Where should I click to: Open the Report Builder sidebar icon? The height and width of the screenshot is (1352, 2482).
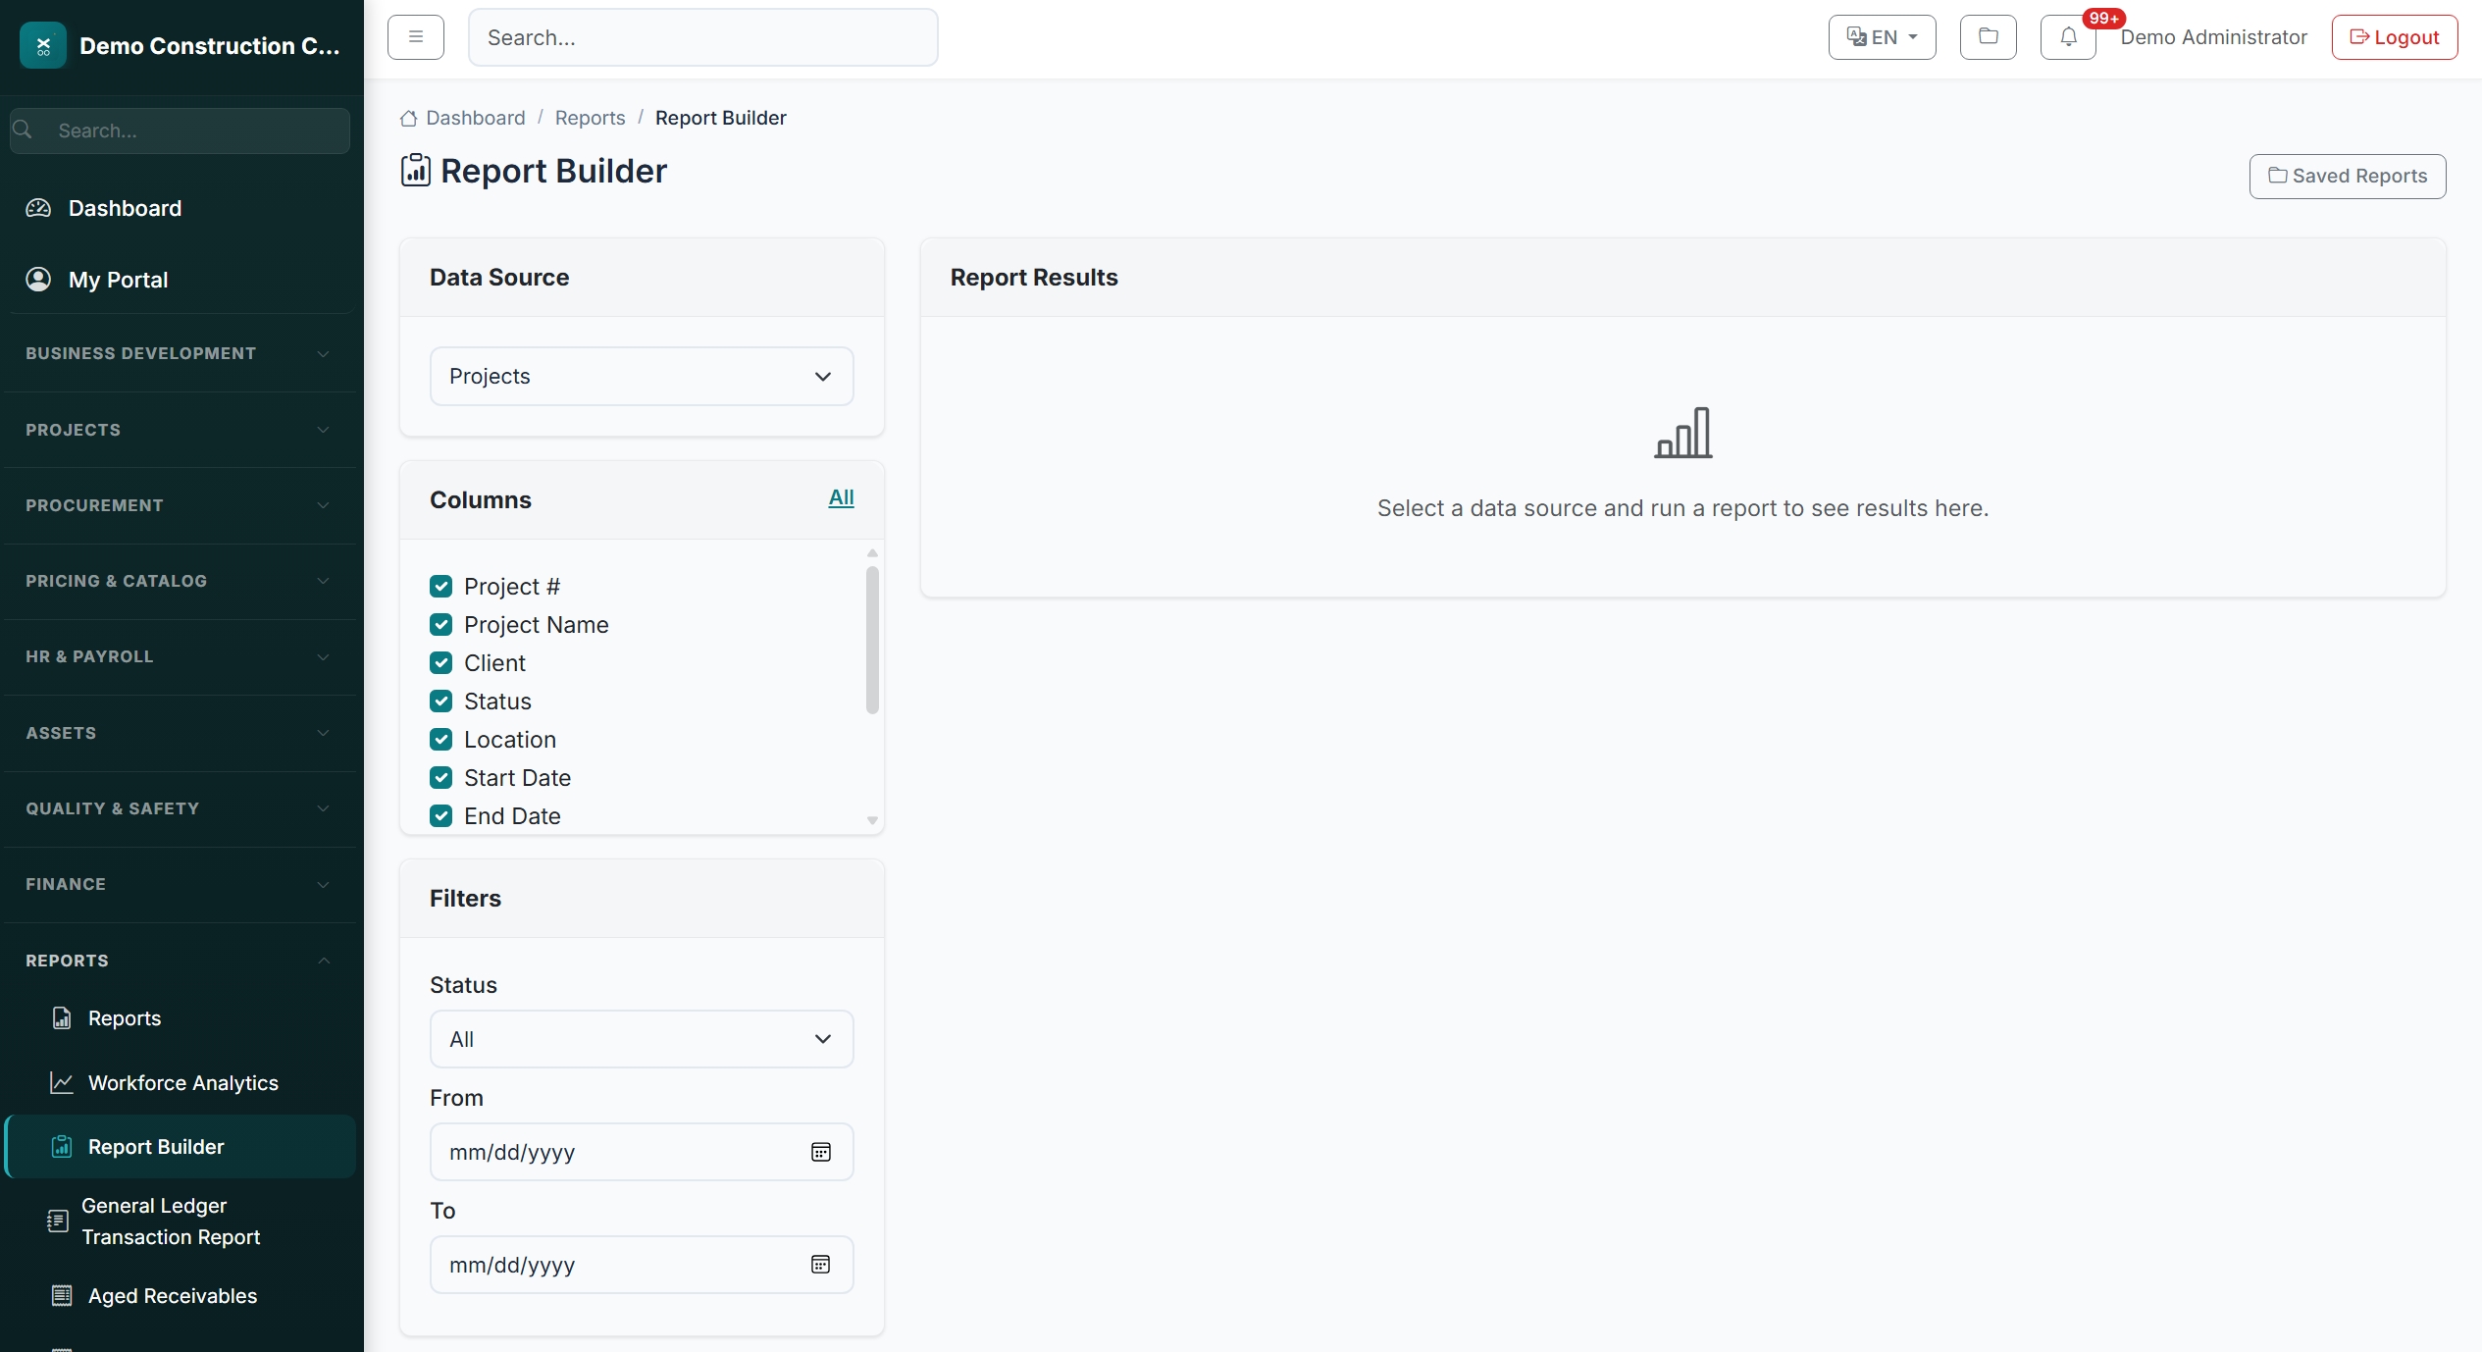(x=61, y=1146)
